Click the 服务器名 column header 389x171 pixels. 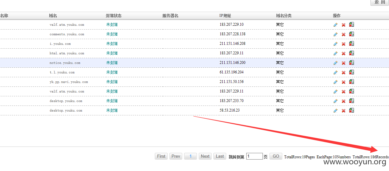[170, 16]
